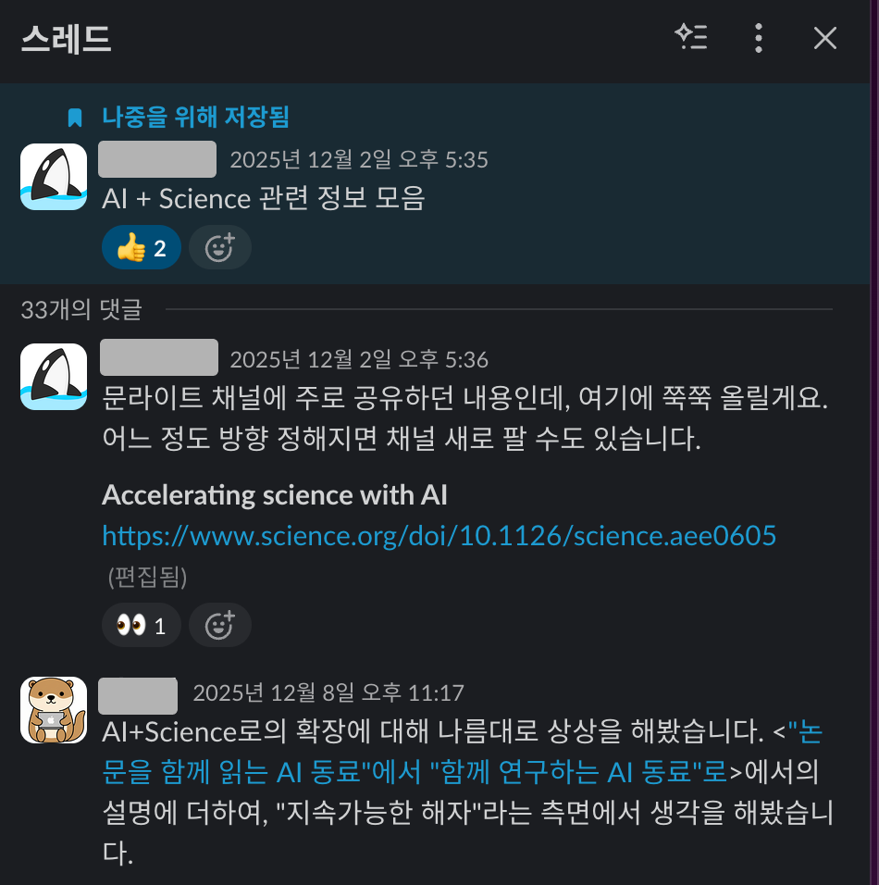Open the three-dot more actions menu
879x885 pixels.
759,38
